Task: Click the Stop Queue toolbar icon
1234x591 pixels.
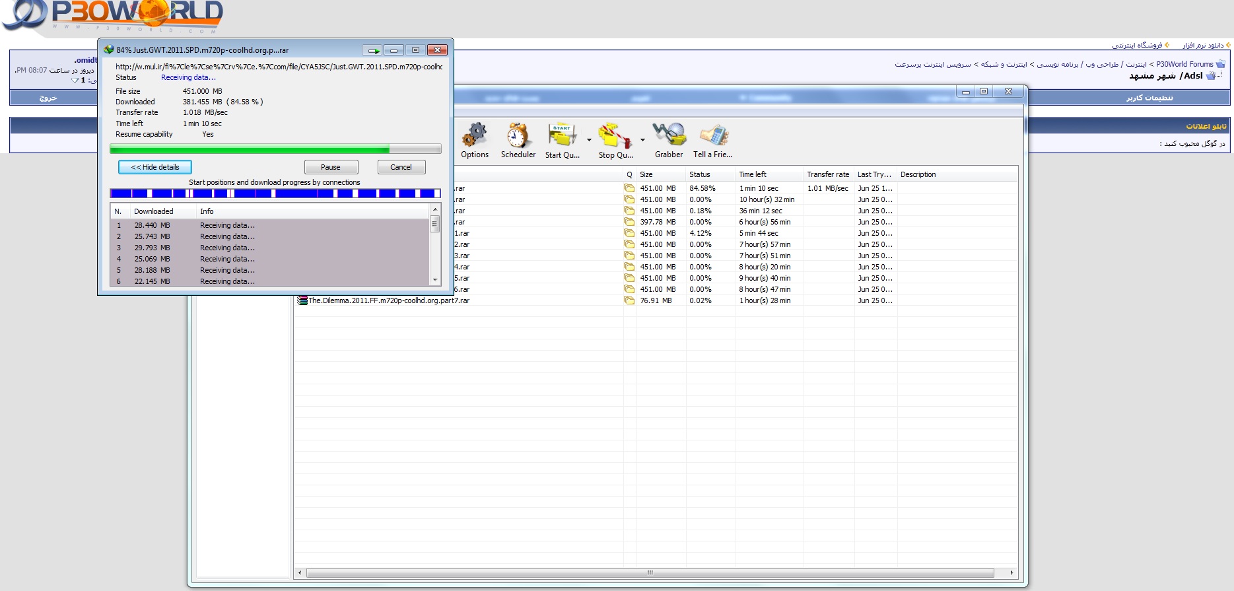Action: click(615, 135)
